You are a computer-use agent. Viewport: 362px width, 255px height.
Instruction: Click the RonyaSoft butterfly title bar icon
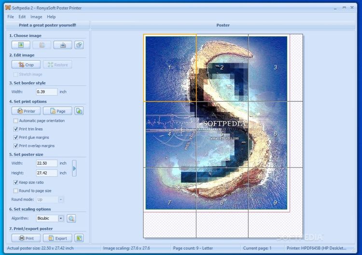(8, 8)
